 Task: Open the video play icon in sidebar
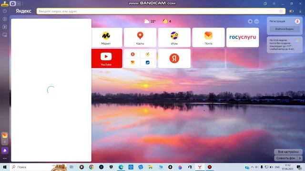coord(5,19)
